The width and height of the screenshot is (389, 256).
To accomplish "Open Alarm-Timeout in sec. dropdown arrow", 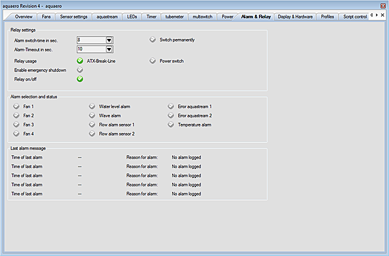I will 109,49.
